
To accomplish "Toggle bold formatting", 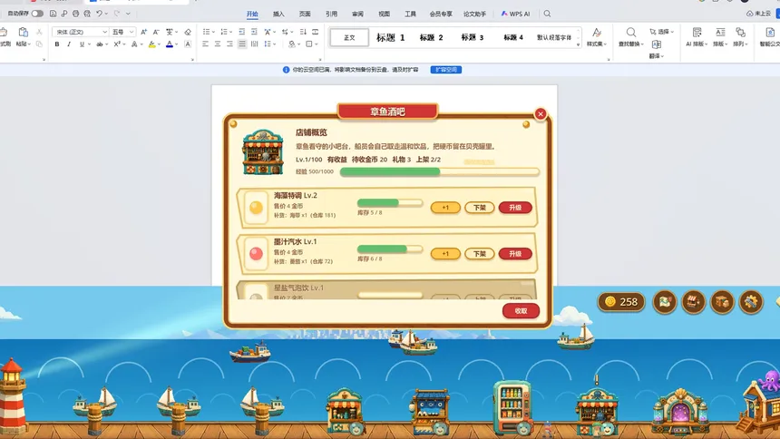I will (57, 44).
